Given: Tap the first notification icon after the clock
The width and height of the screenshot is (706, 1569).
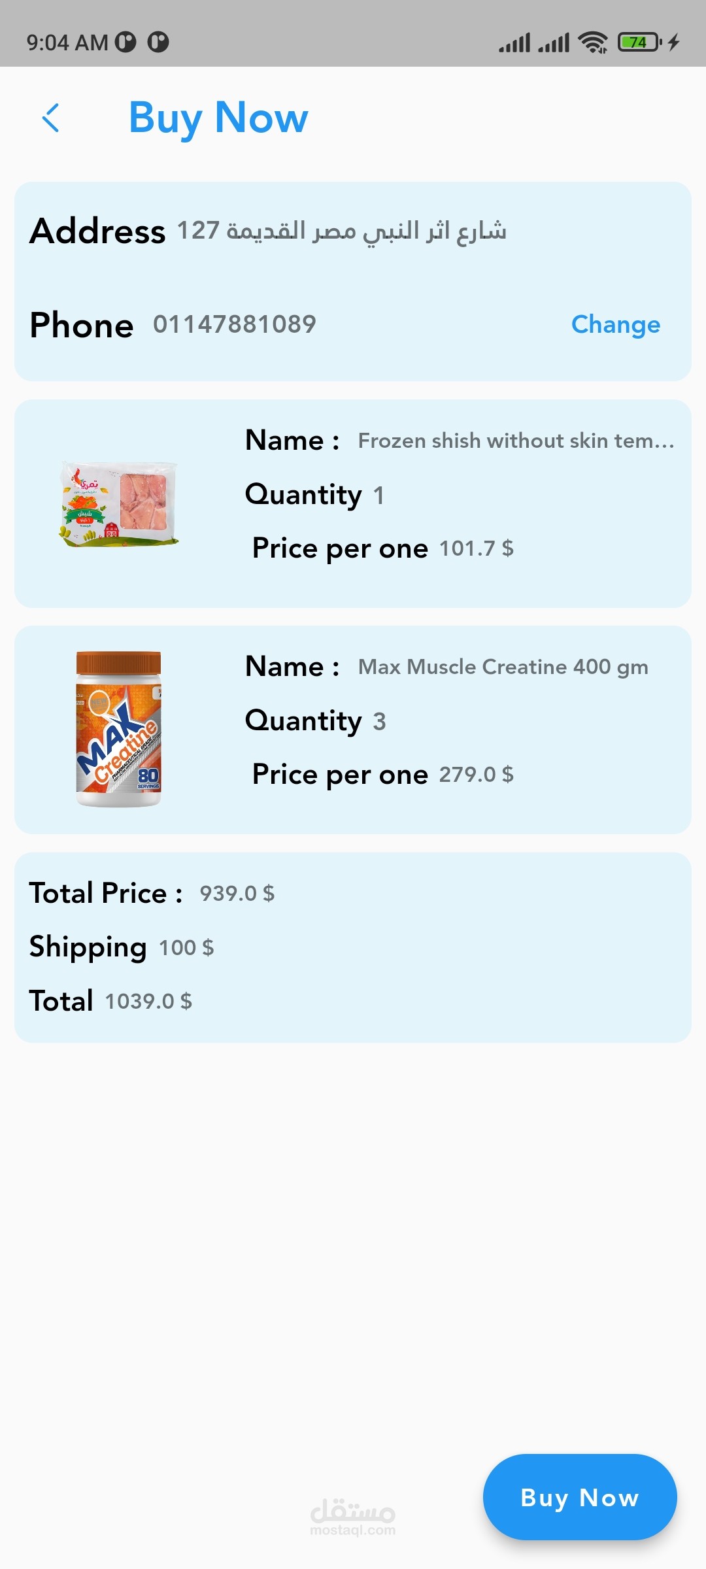Looking at the screenshot, I should (126, 42).
